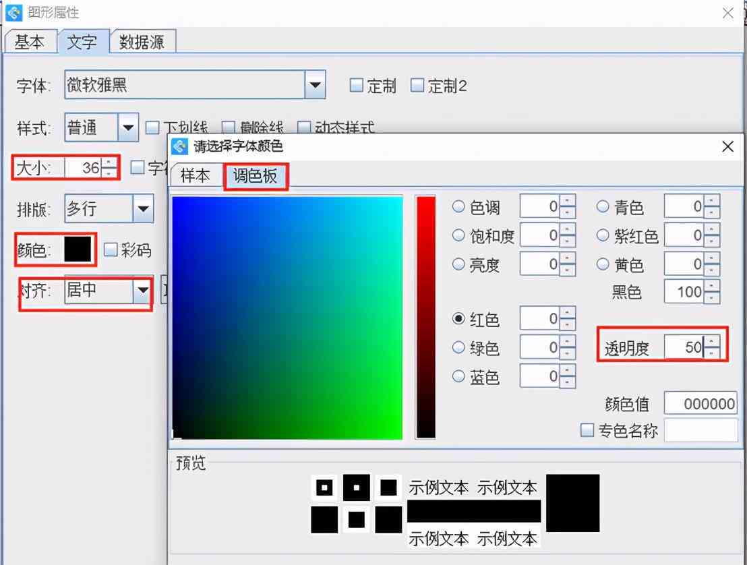Choose the 青色 radio button

tap(603, 206)
